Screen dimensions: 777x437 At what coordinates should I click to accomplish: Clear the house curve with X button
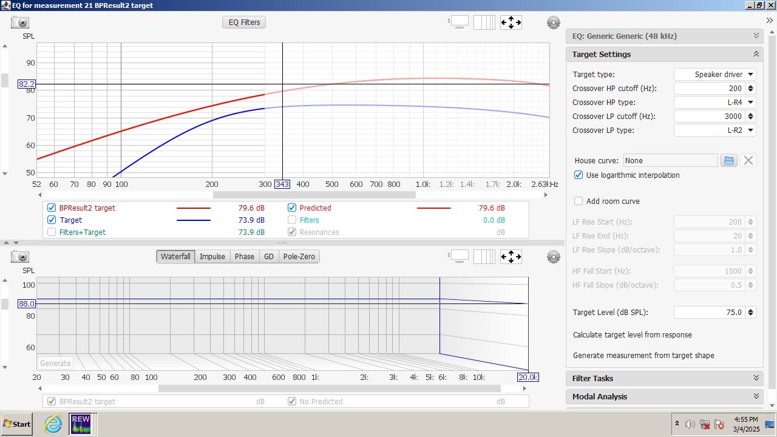pos(748,160)
